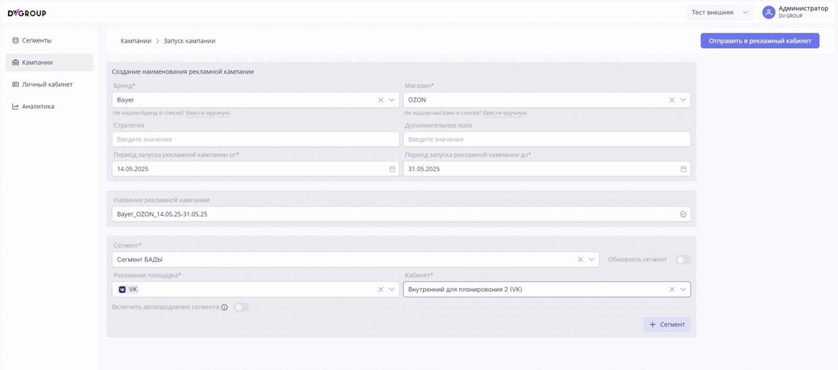Screen dimensions: 838x370
Task: Click Отправить в рекламный кабинет button
Action: [760, 41]
